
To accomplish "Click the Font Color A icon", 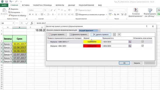I will tap(53, 14).
